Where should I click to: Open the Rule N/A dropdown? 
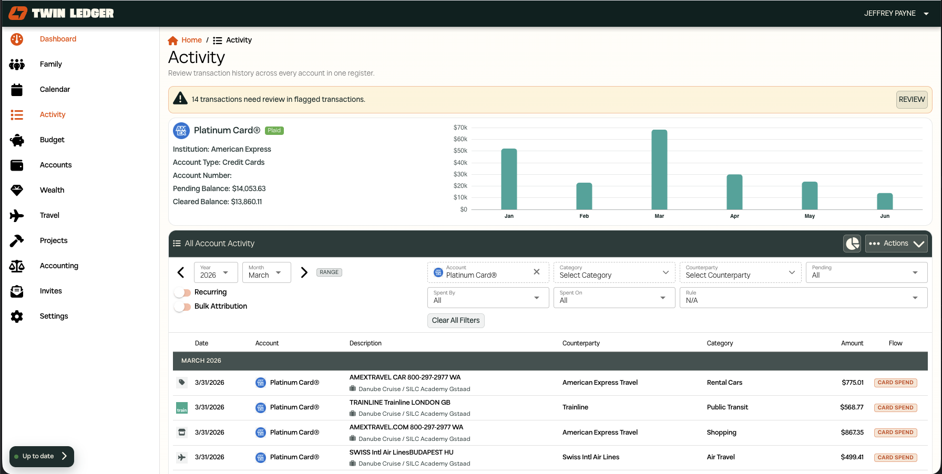point(803,298)
